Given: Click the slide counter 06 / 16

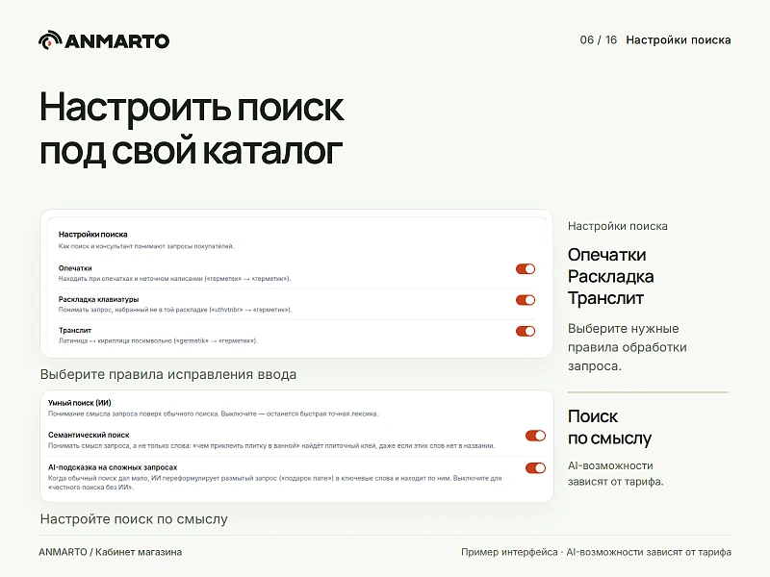Looking at the screenshot, I should coord(598,39).
